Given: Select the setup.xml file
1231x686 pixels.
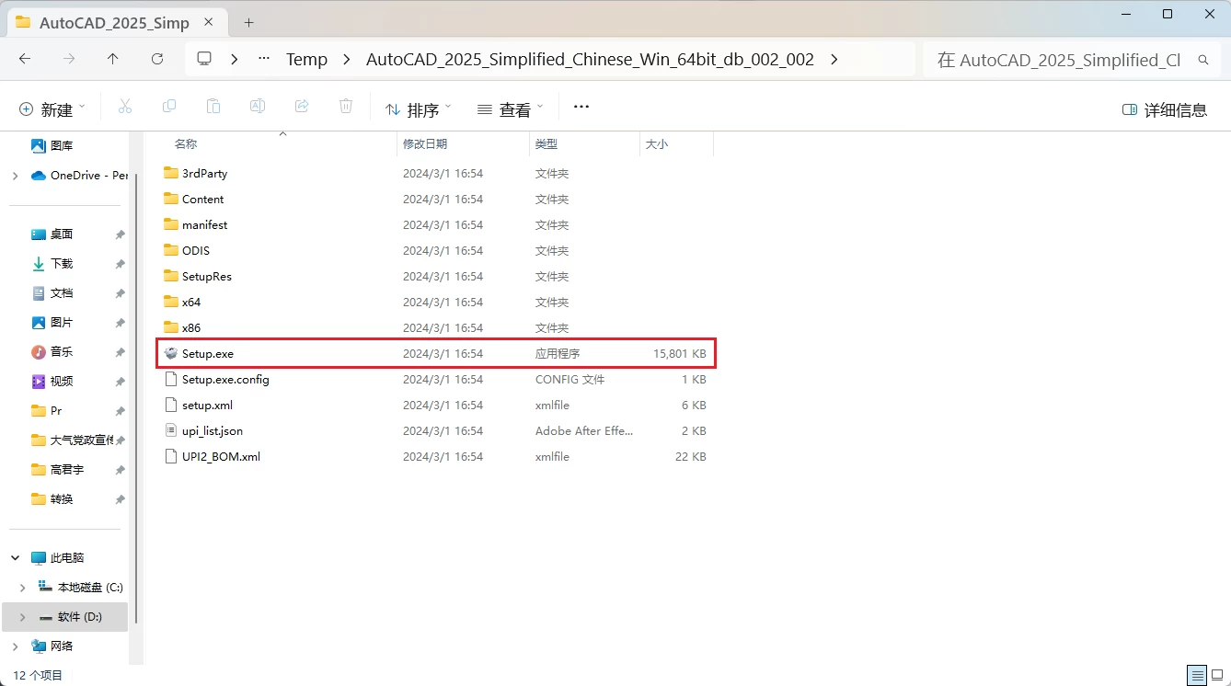Looking at the screenshot, I should tap(435, 405).
